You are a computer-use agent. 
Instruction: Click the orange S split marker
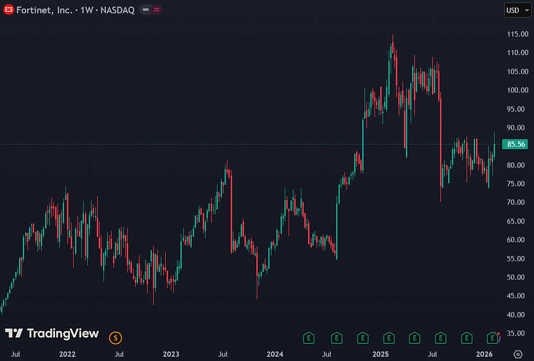tap(116, 338)
